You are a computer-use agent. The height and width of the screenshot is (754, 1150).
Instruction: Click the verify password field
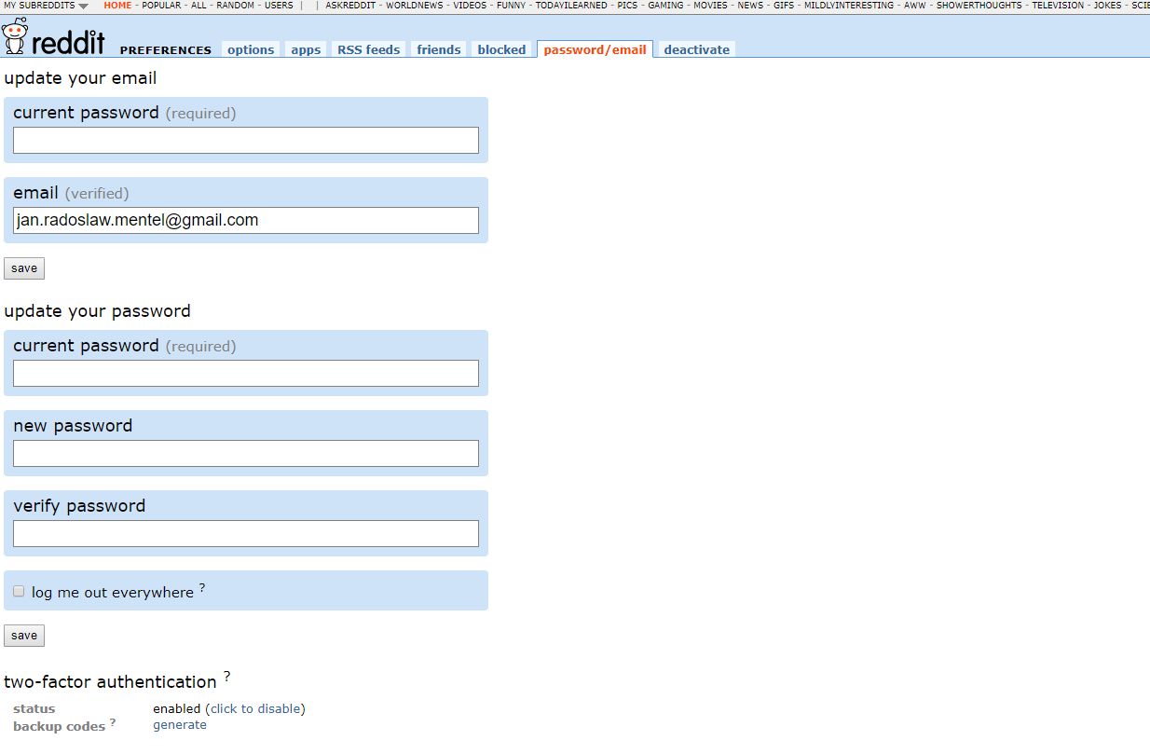[x=246, y=533]
